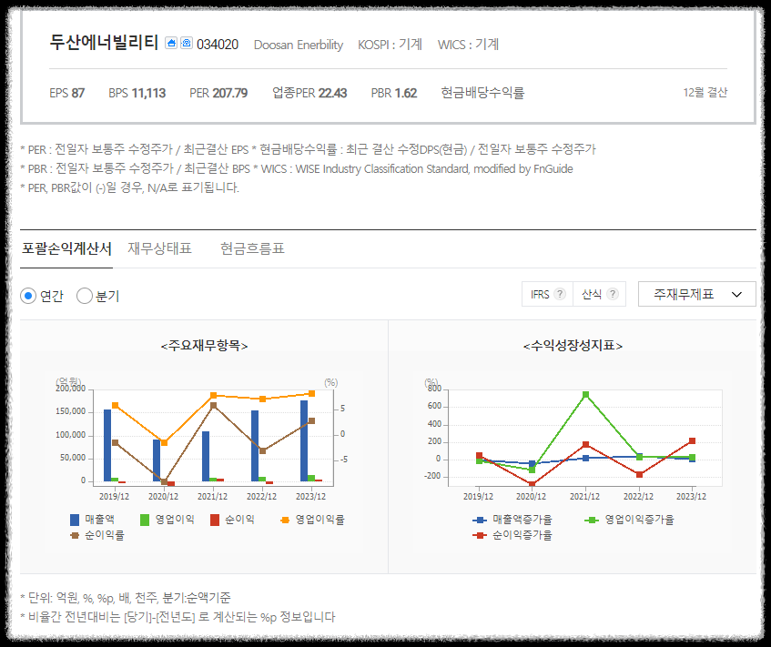Image resolution: width=771 pixels, height=647 pixels.
Task: Click the <주요재무항목> chart title
Action: [x=204, y=346]
